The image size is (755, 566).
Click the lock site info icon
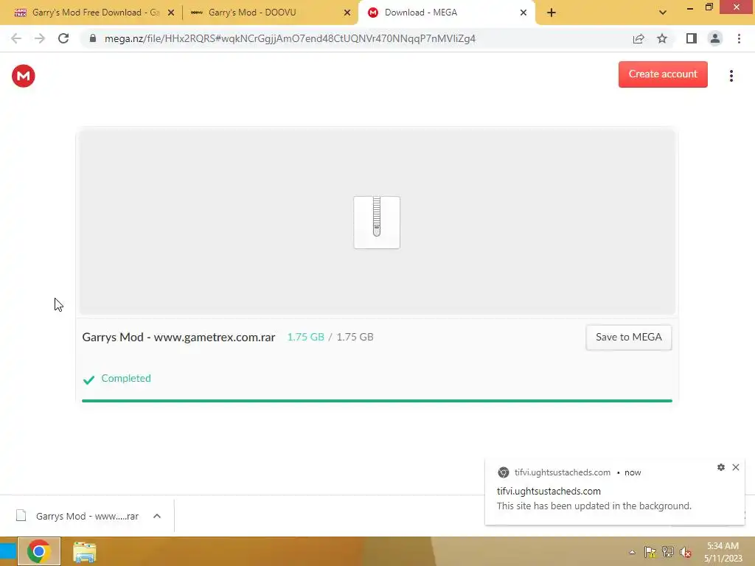[93, 38]
